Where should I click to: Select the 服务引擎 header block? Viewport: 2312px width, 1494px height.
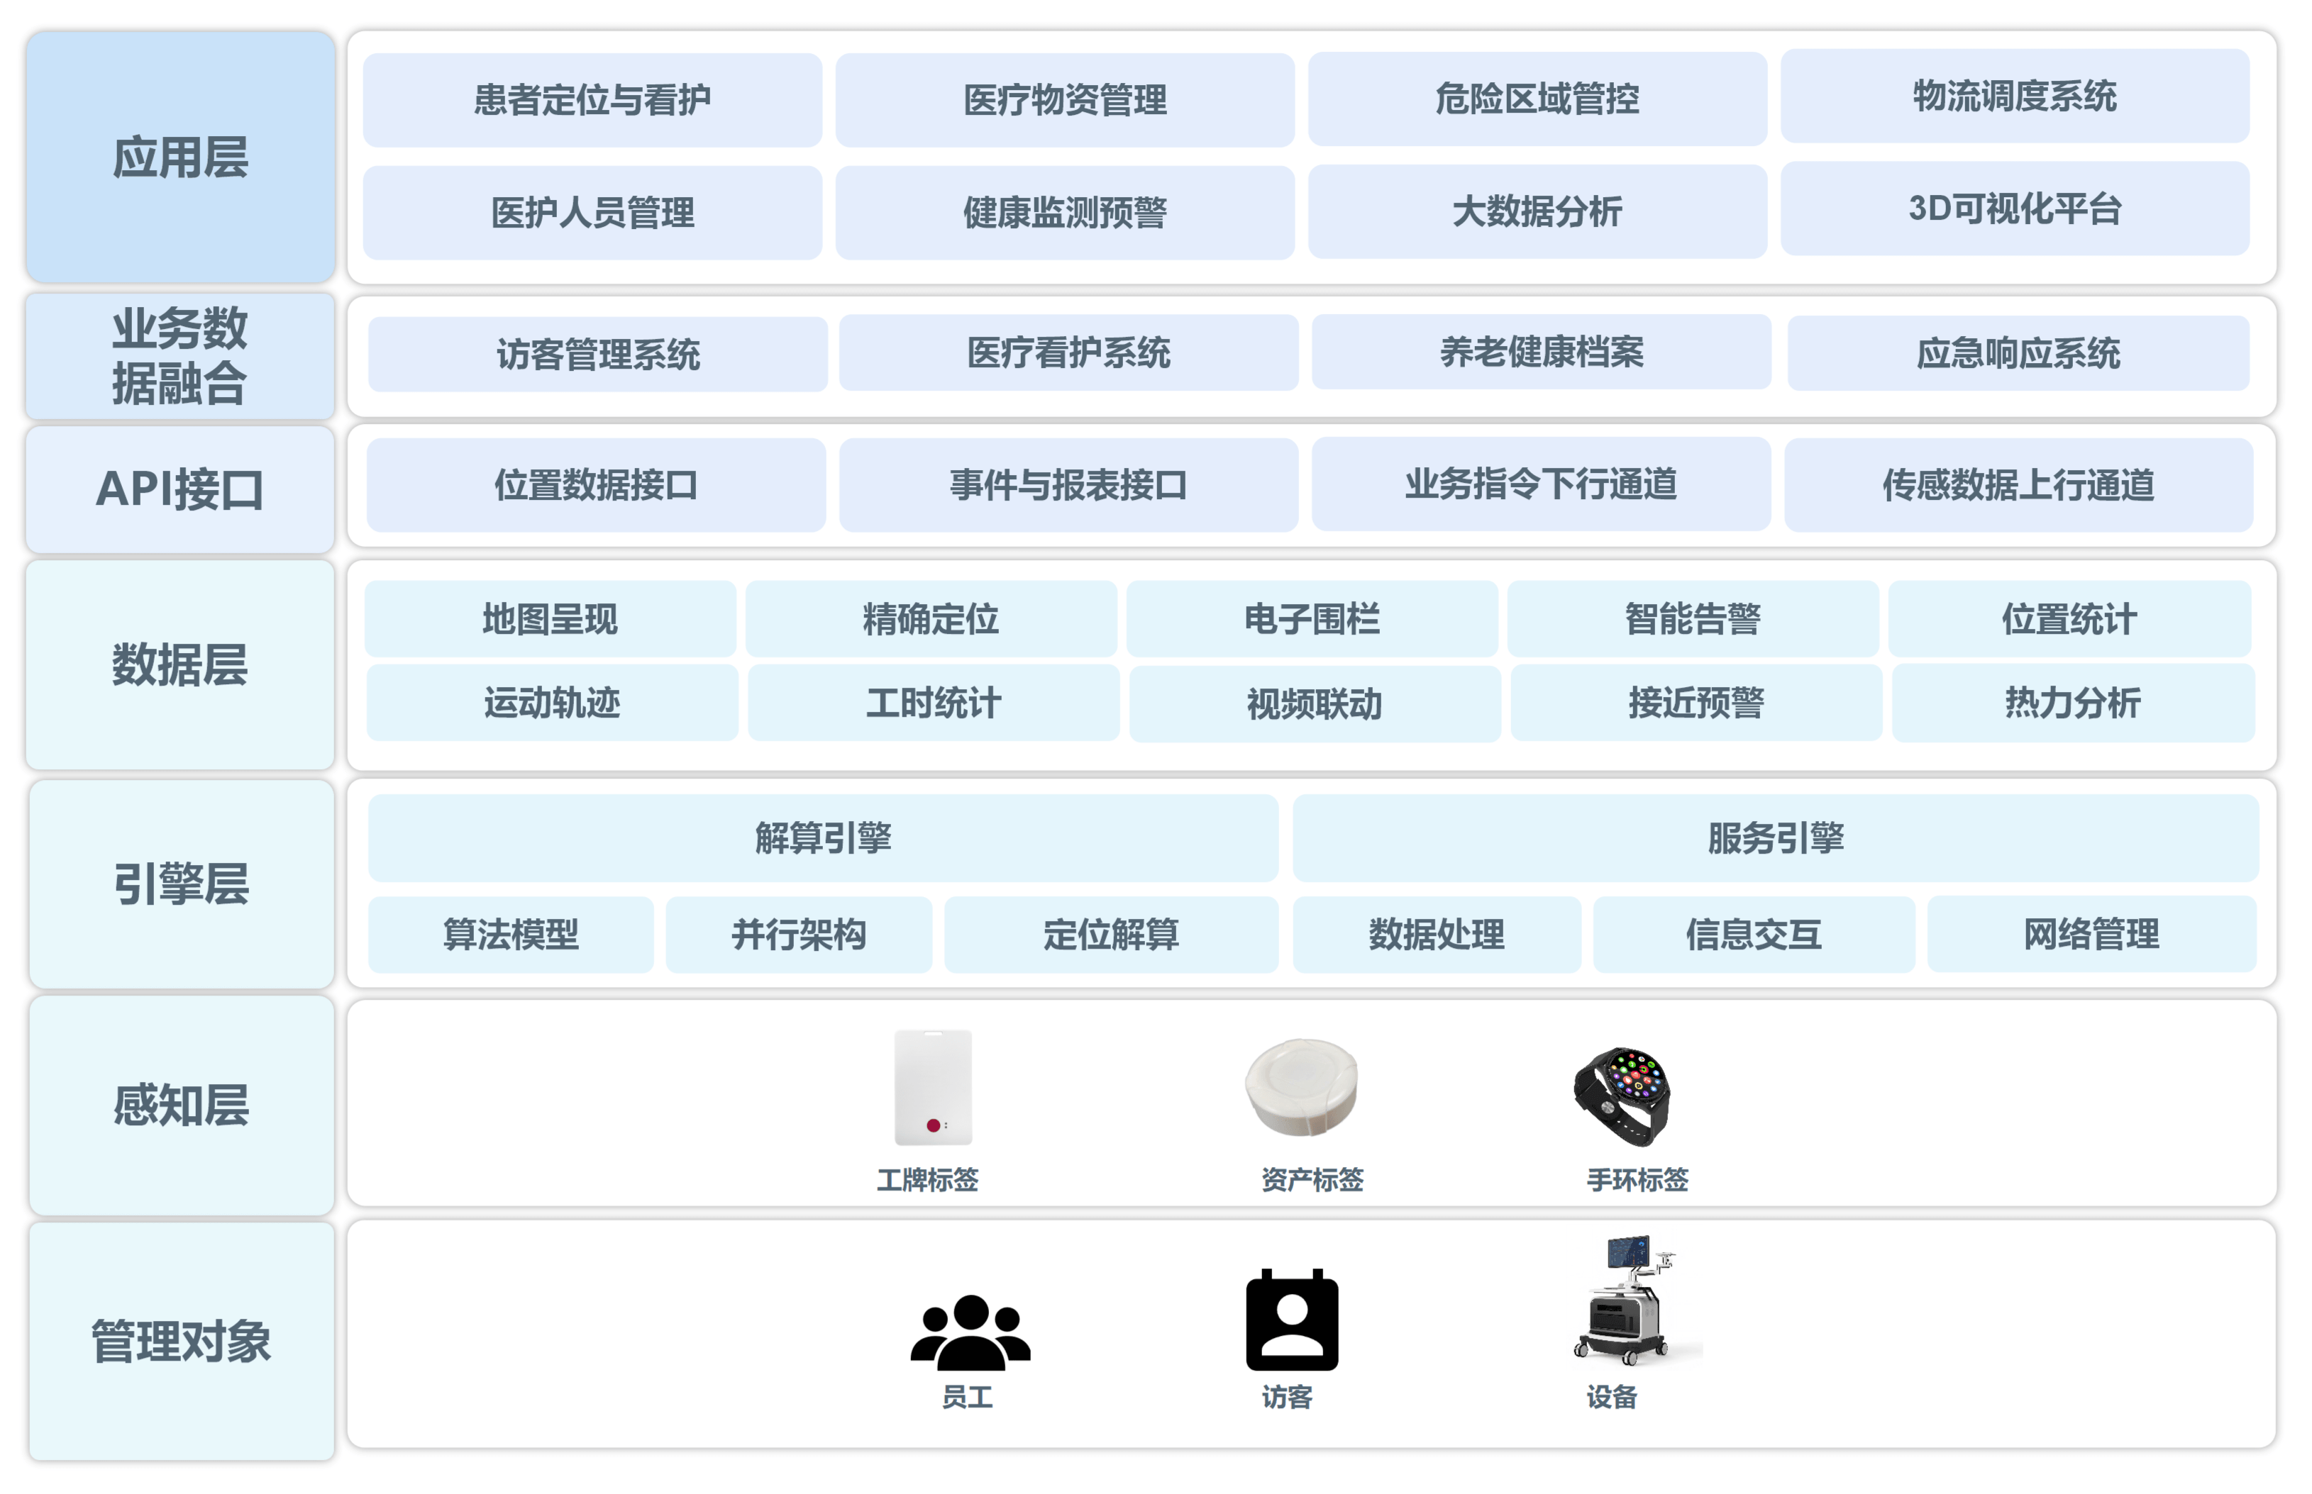[1776, 838]
